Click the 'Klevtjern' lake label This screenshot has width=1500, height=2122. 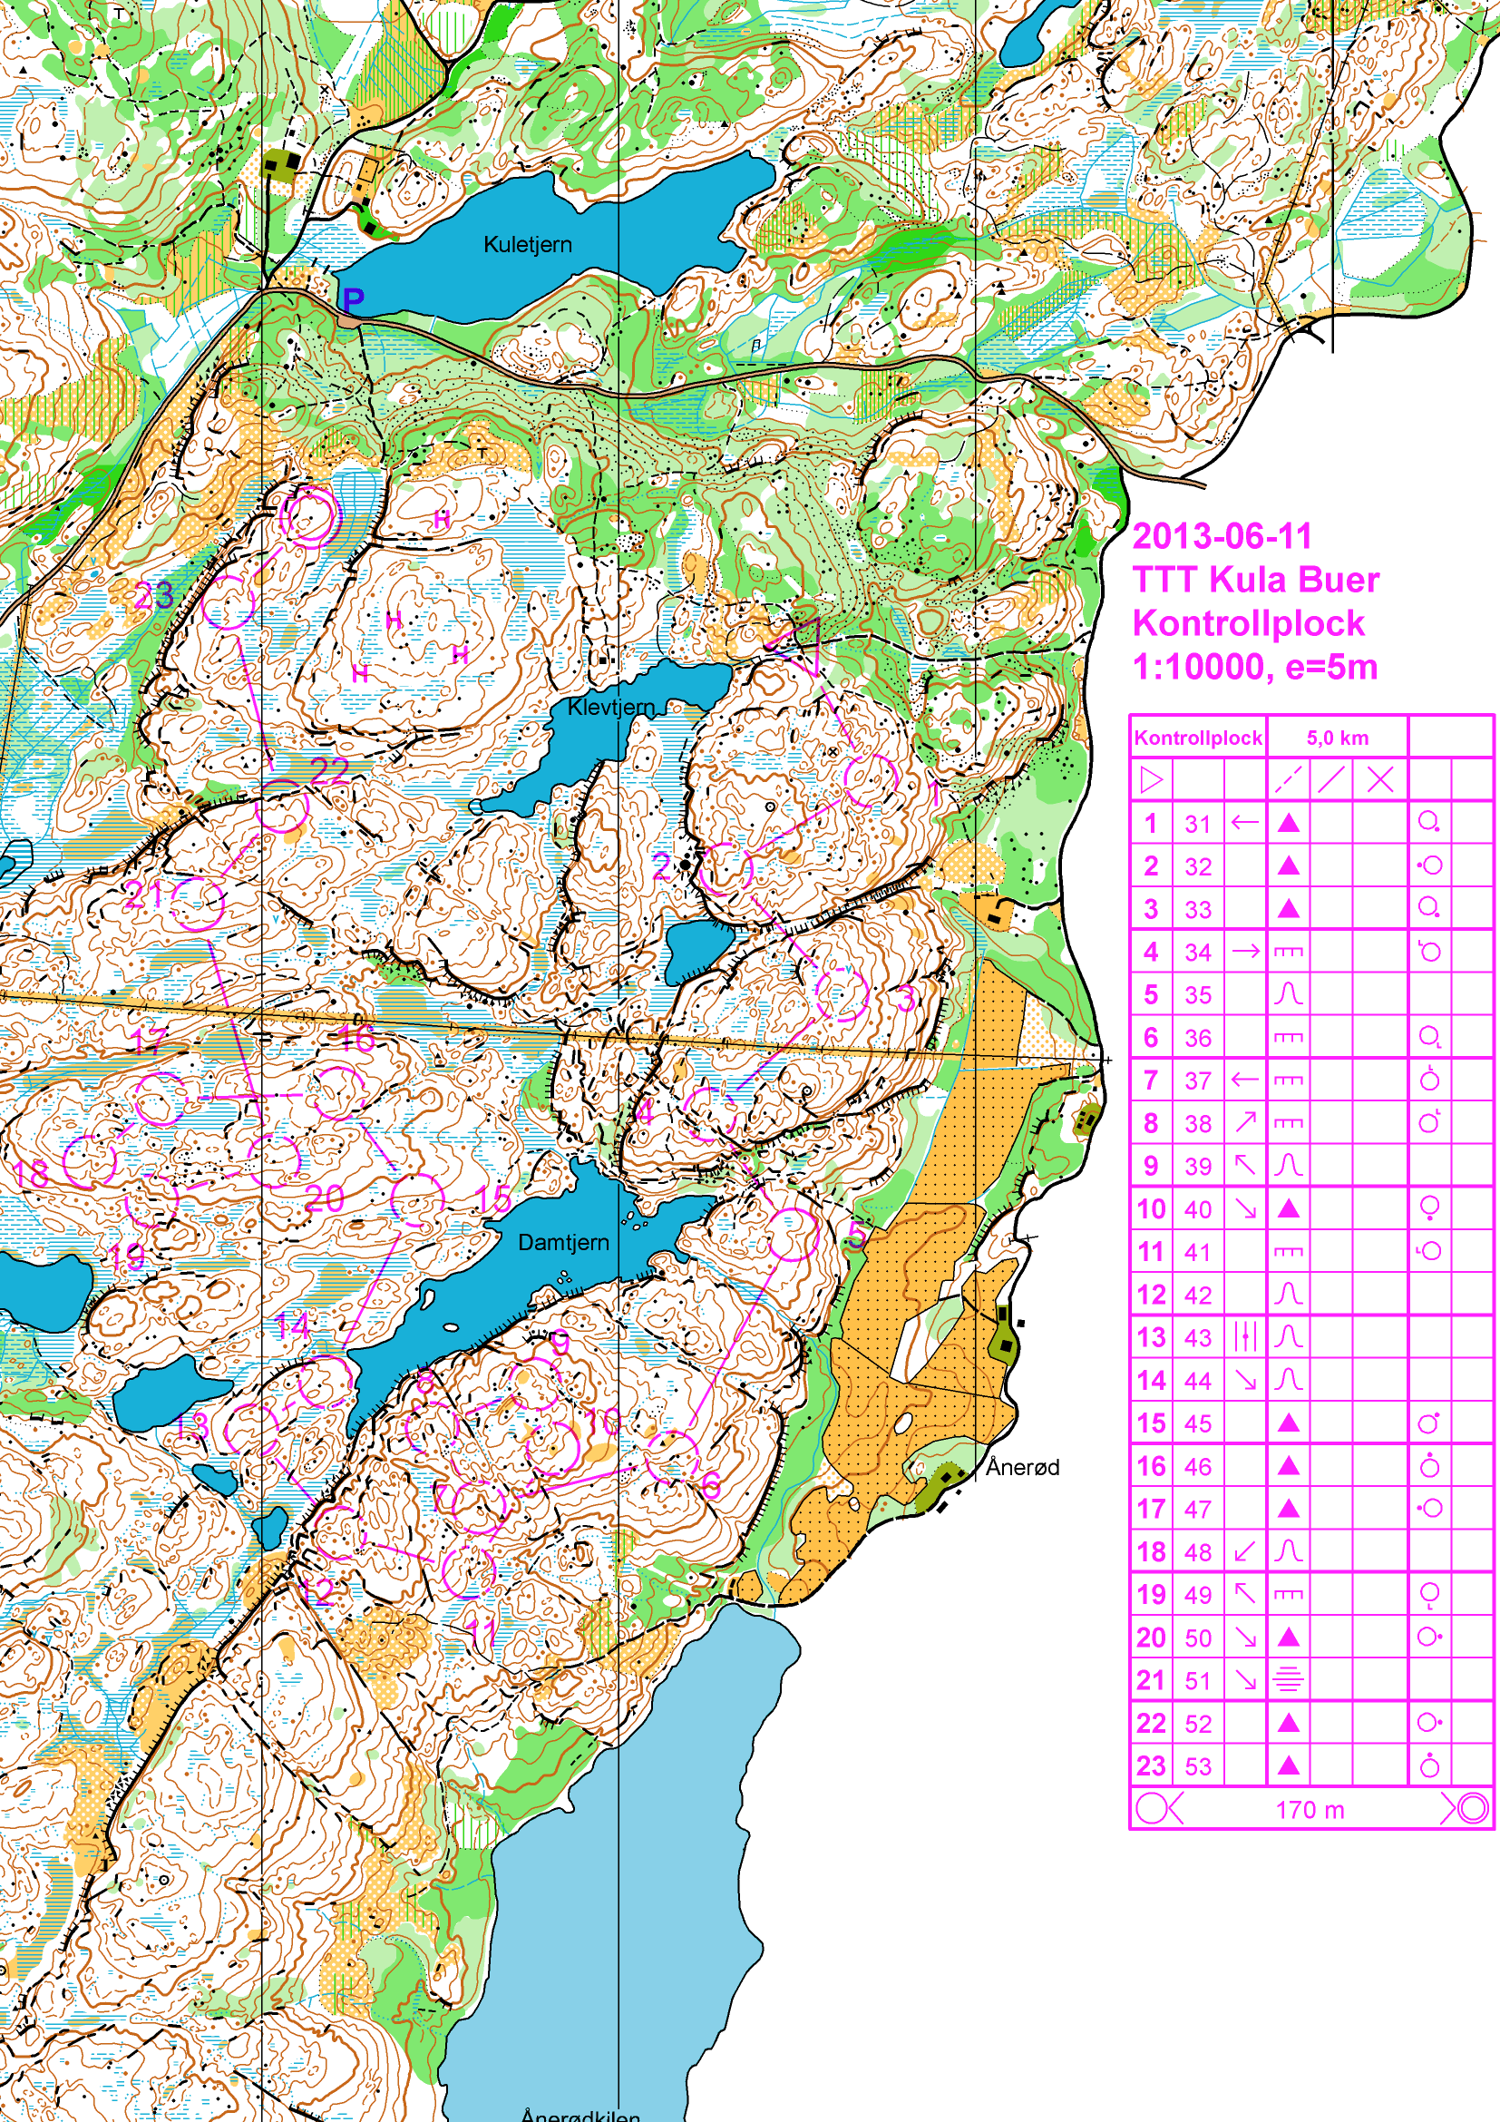click(x=610, y=707)
